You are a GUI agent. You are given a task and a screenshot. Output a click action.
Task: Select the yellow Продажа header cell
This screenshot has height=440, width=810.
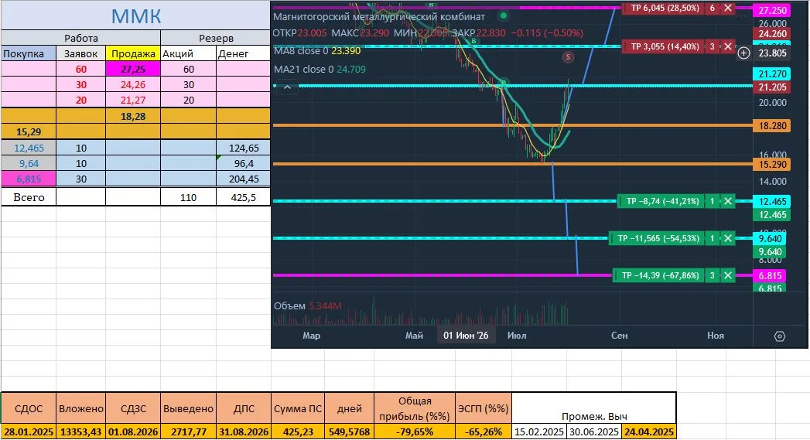[x=133, y=53]
